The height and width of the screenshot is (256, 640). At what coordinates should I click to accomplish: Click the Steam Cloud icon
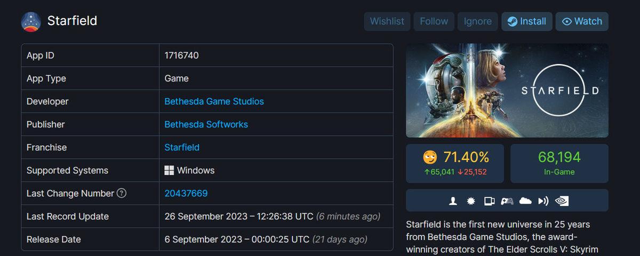click(x=525, y=201)
